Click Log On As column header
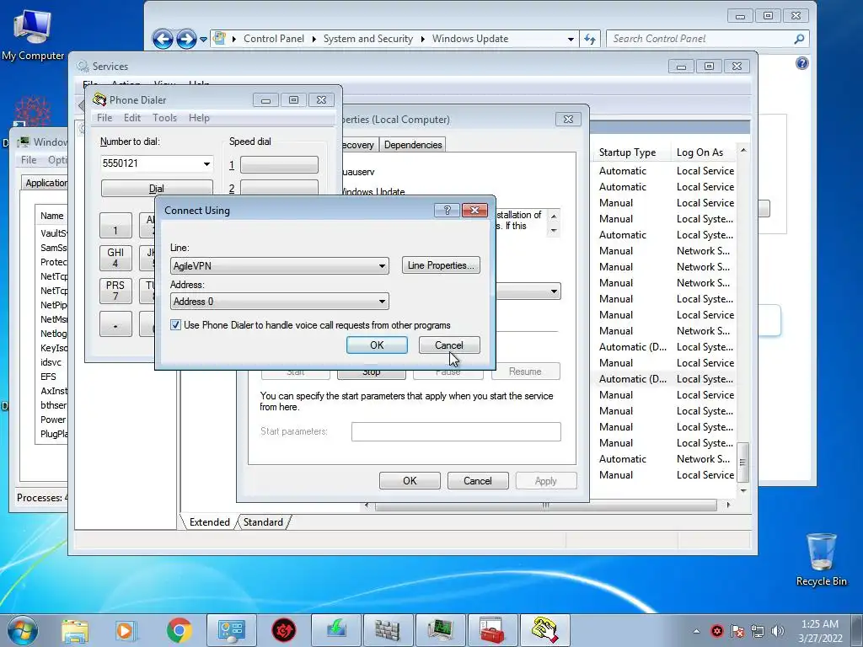Viewport: 863px width, 647px height. point(702,152)
